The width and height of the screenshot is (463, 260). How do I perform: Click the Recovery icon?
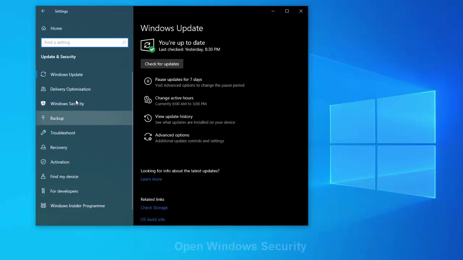[43, 147]
